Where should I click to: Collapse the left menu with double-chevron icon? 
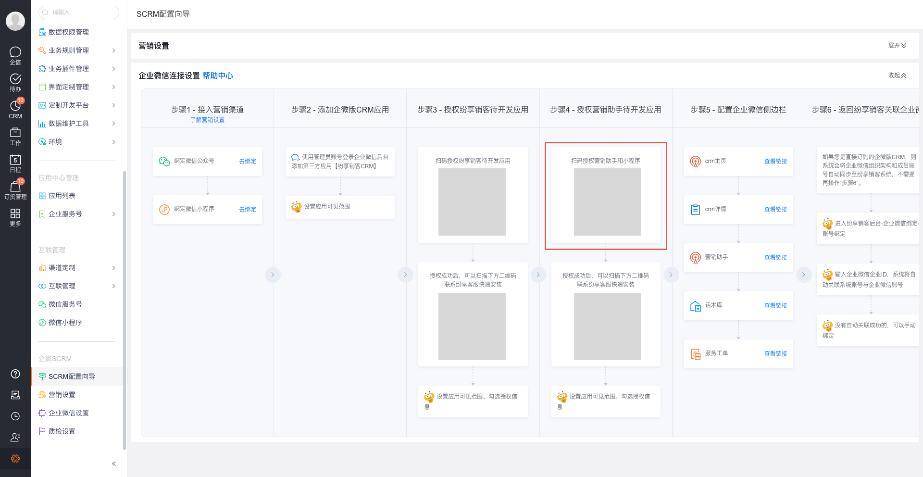click(x=114, y=464)
